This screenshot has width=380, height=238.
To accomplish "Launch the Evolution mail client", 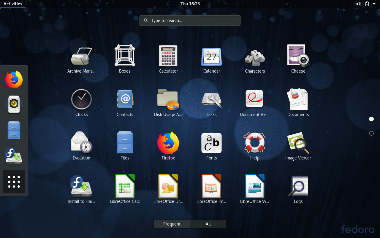I will 81,143.
